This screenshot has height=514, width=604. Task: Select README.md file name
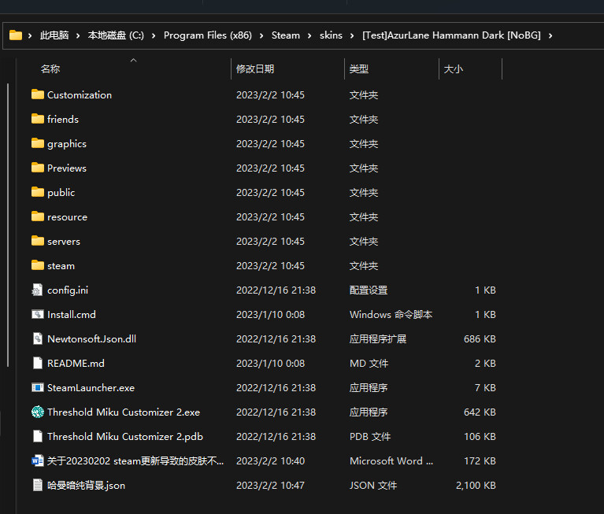(76, 364)
